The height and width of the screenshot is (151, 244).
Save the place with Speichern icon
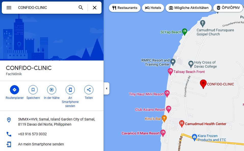coord(33,90)
